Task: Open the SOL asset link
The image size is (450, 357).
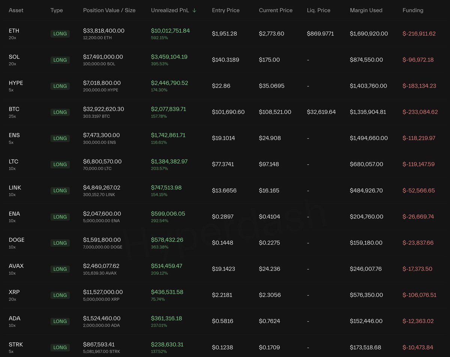Action: 14,57
